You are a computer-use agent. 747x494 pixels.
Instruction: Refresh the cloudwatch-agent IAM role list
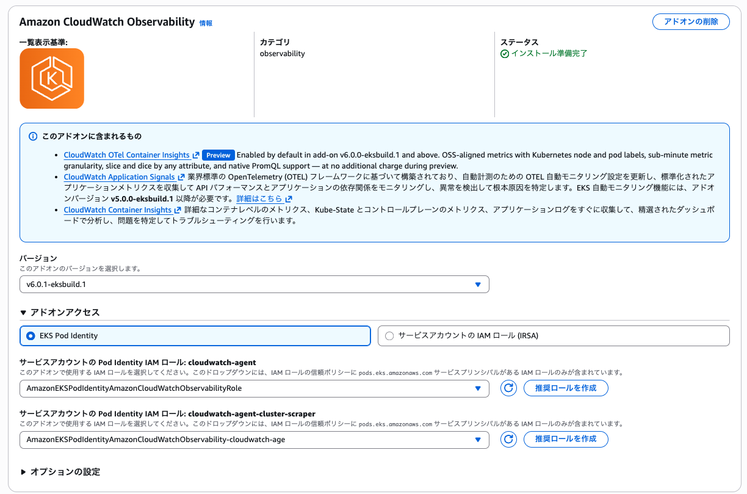(508, 388)
